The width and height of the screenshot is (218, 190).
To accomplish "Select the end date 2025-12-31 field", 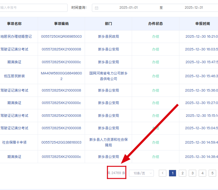I will coord(194,8).
